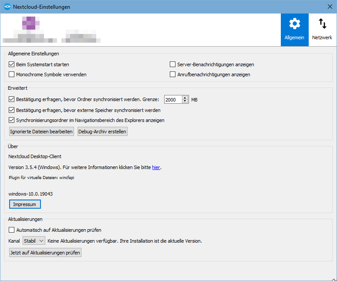The image size is (337, 281).
Task: Click Nextcloud Desktop-Client label
Action: pos(35,156)
